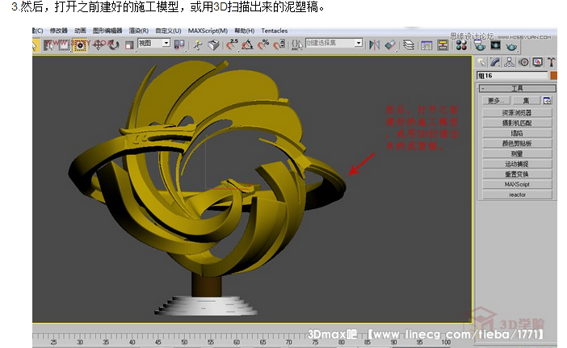Switch to Display command panel tab

[537, 62]
